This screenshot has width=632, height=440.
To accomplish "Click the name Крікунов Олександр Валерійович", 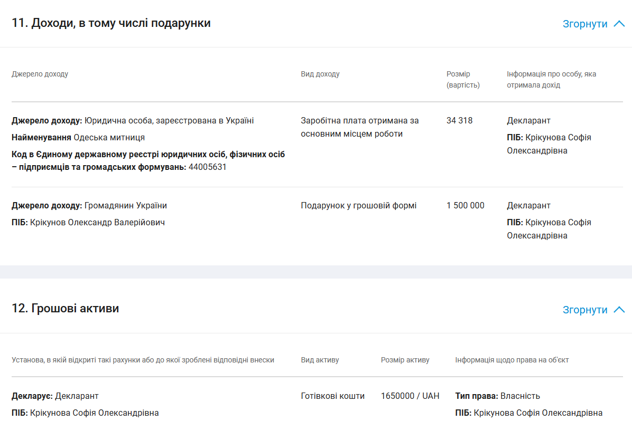I will coord(98,223).
